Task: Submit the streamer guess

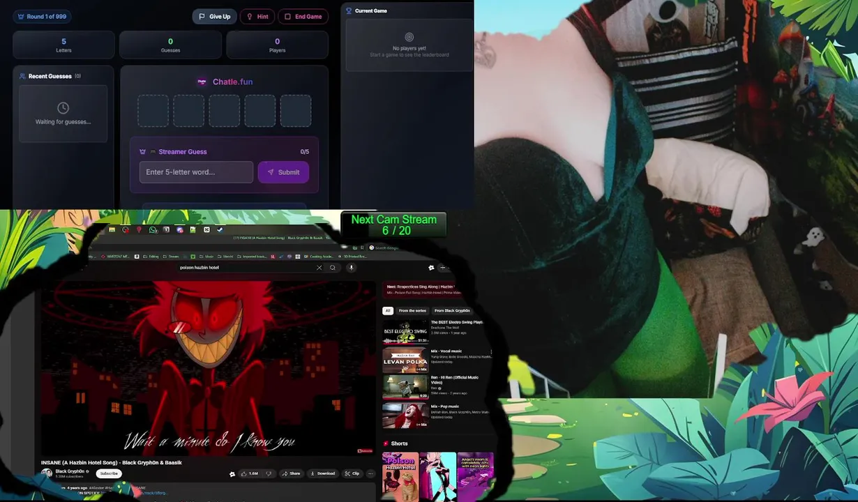Action: tap(283, 172)
